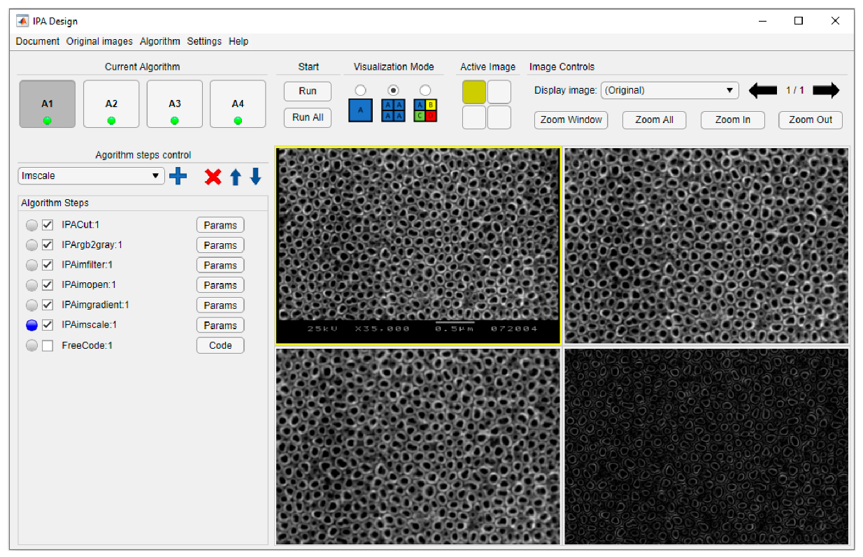
Task: Open Params for the IPAimfilter:1 step
Action: 220,265
